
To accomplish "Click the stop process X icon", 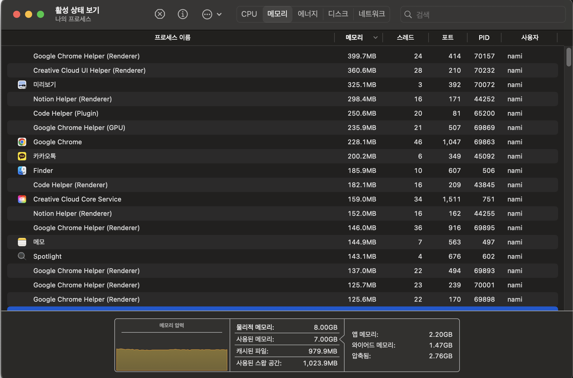I will pos(160,14).
